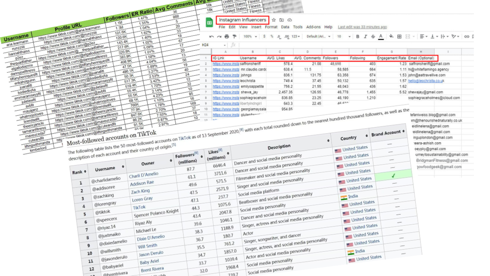
Task: Star the Instagram Influencers spreadsheet
Action: [274, 20]
